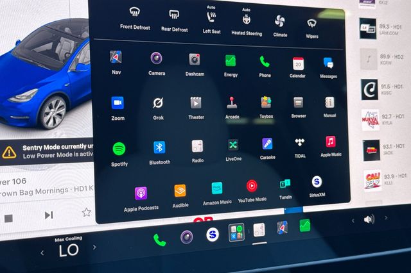Open the Bluetooth app
411x273 pixels.
[x=159, y=147]
